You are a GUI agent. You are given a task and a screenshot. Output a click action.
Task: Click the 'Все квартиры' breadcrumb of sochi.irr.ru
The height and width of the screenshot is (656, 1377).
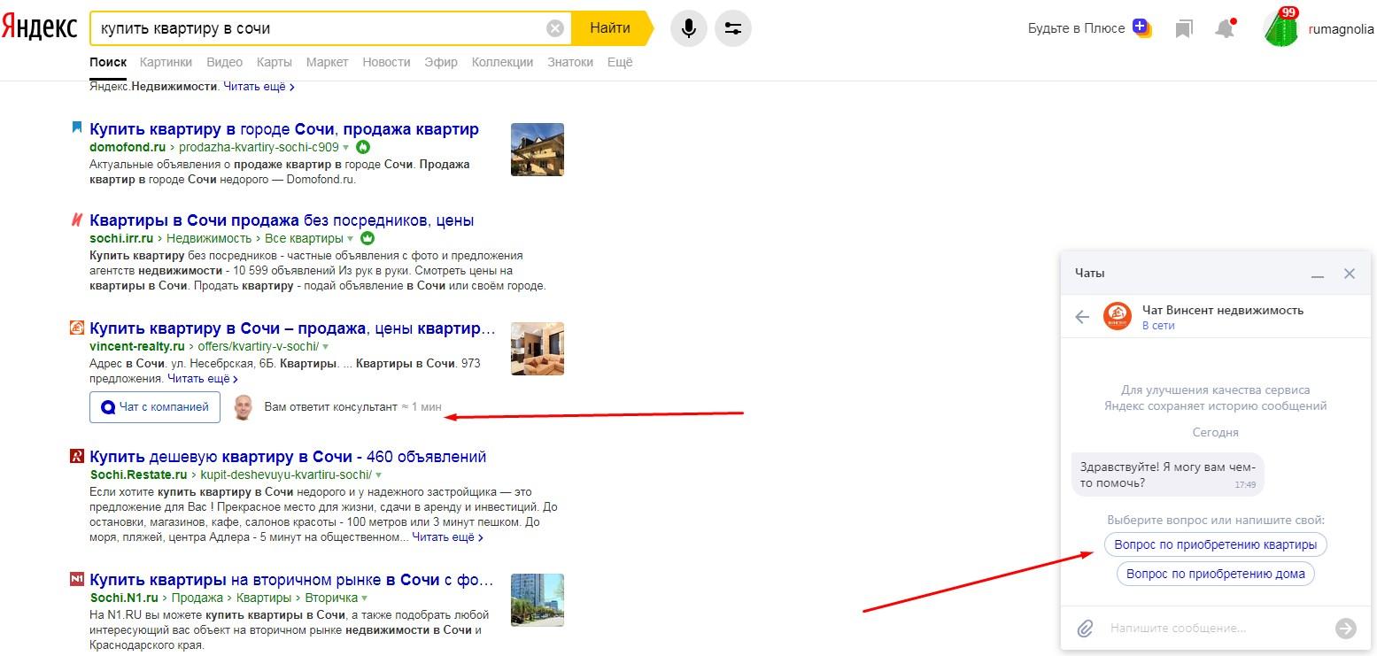pos(304,239)
